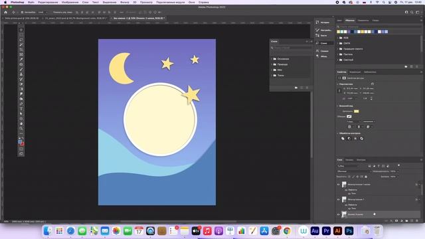Expand the Природа styles folder
This screenshot has height=239, width=425.
click(272, 64)
